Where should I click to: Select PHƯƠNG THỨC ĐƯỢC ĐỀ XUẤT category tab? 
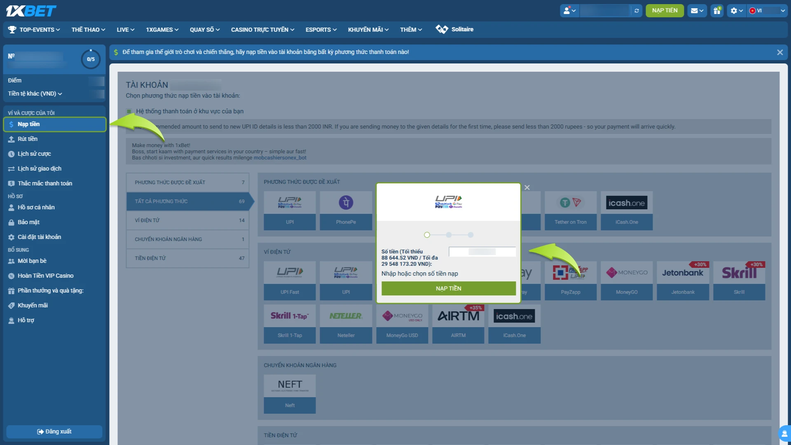pos(187,183)
